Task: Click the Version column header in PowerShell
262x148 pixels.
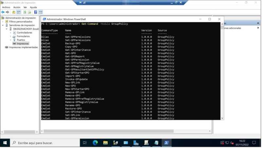Action: pos(146,30)
